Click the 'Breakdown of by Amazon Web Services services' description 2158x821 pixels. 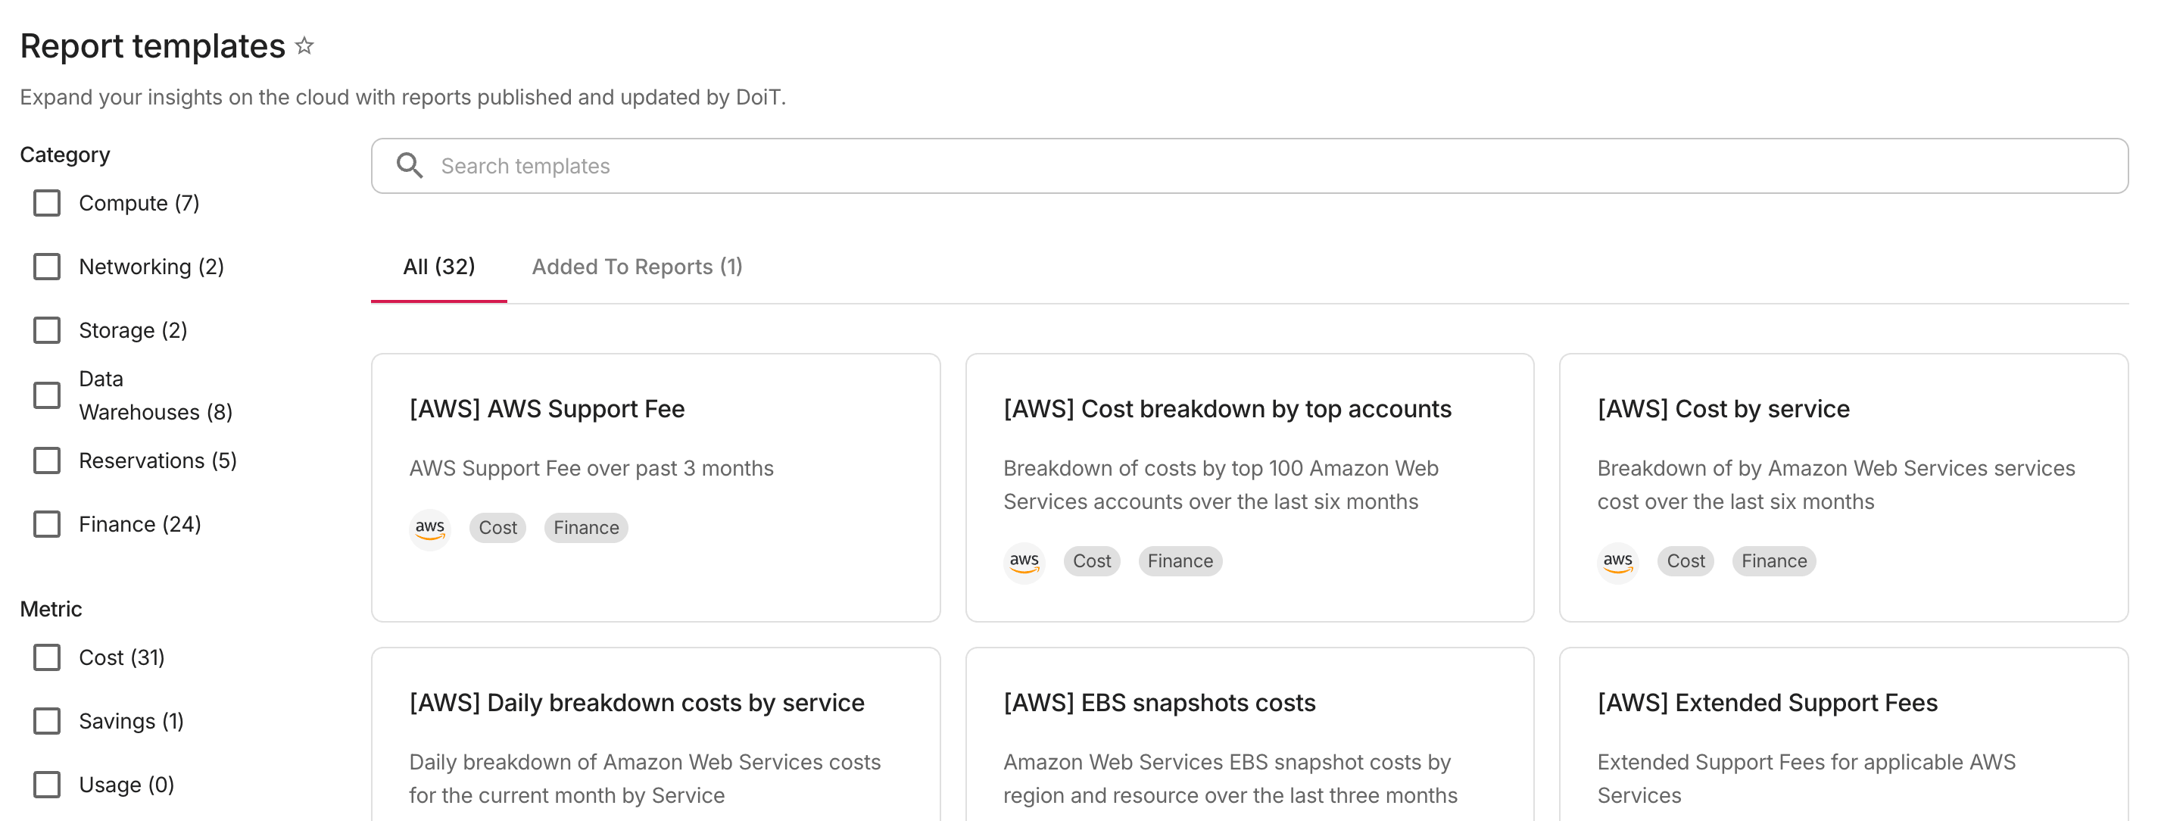[x=1836, y=485]
